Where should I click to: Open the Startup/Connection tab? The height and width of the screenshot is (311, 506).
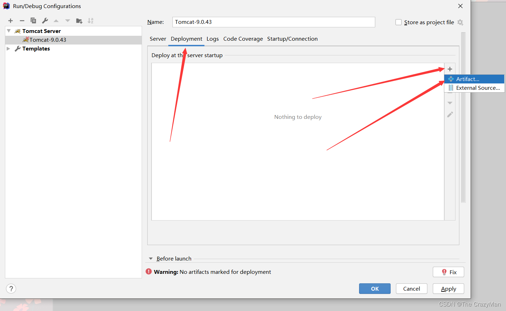coord(292,39)
